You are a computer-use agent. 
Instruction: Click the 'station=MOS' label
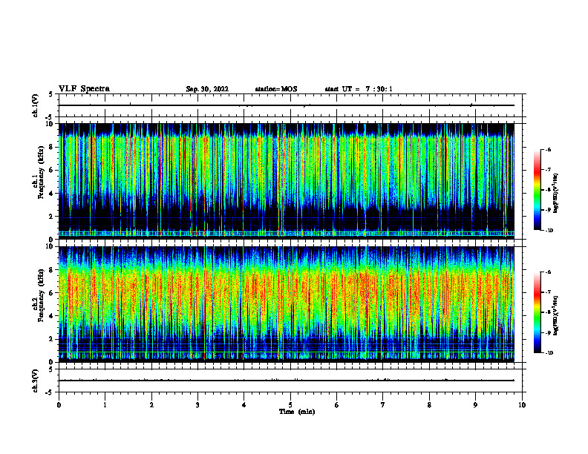click(x=276, y=89)
